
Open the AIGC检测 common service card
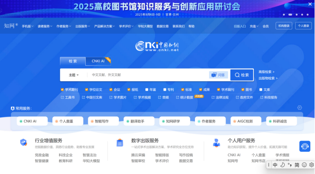pyautogui.click(x=246, y=121)
